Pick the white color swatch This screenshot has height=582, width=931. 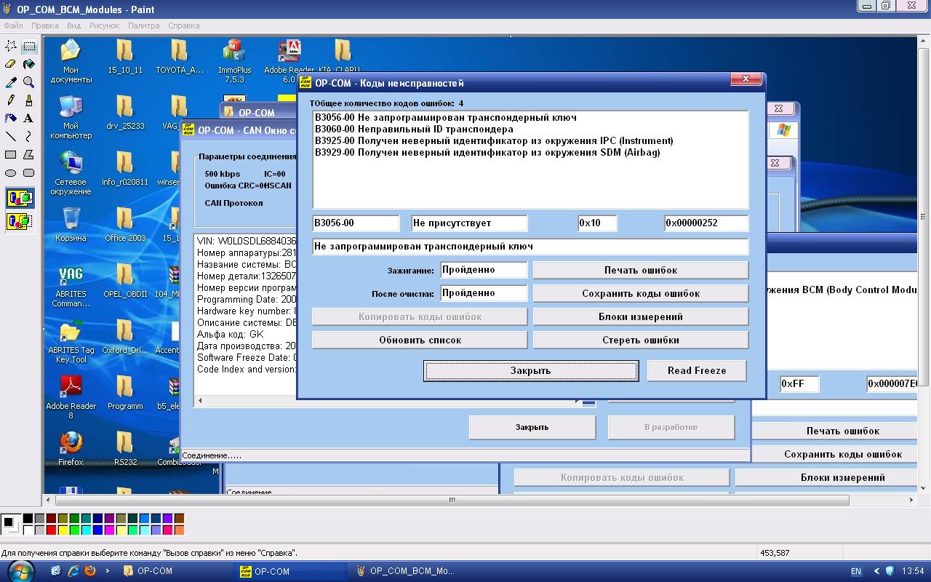[x=28, y=530]
